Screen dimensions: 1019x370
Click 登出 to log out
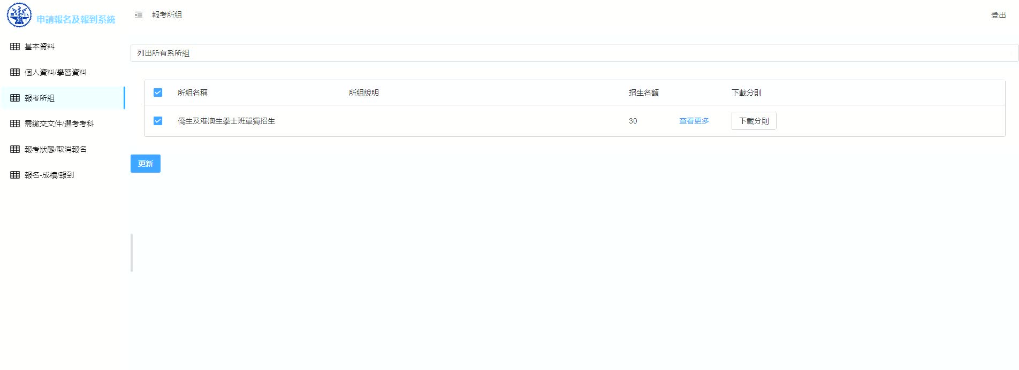[998, 15]
